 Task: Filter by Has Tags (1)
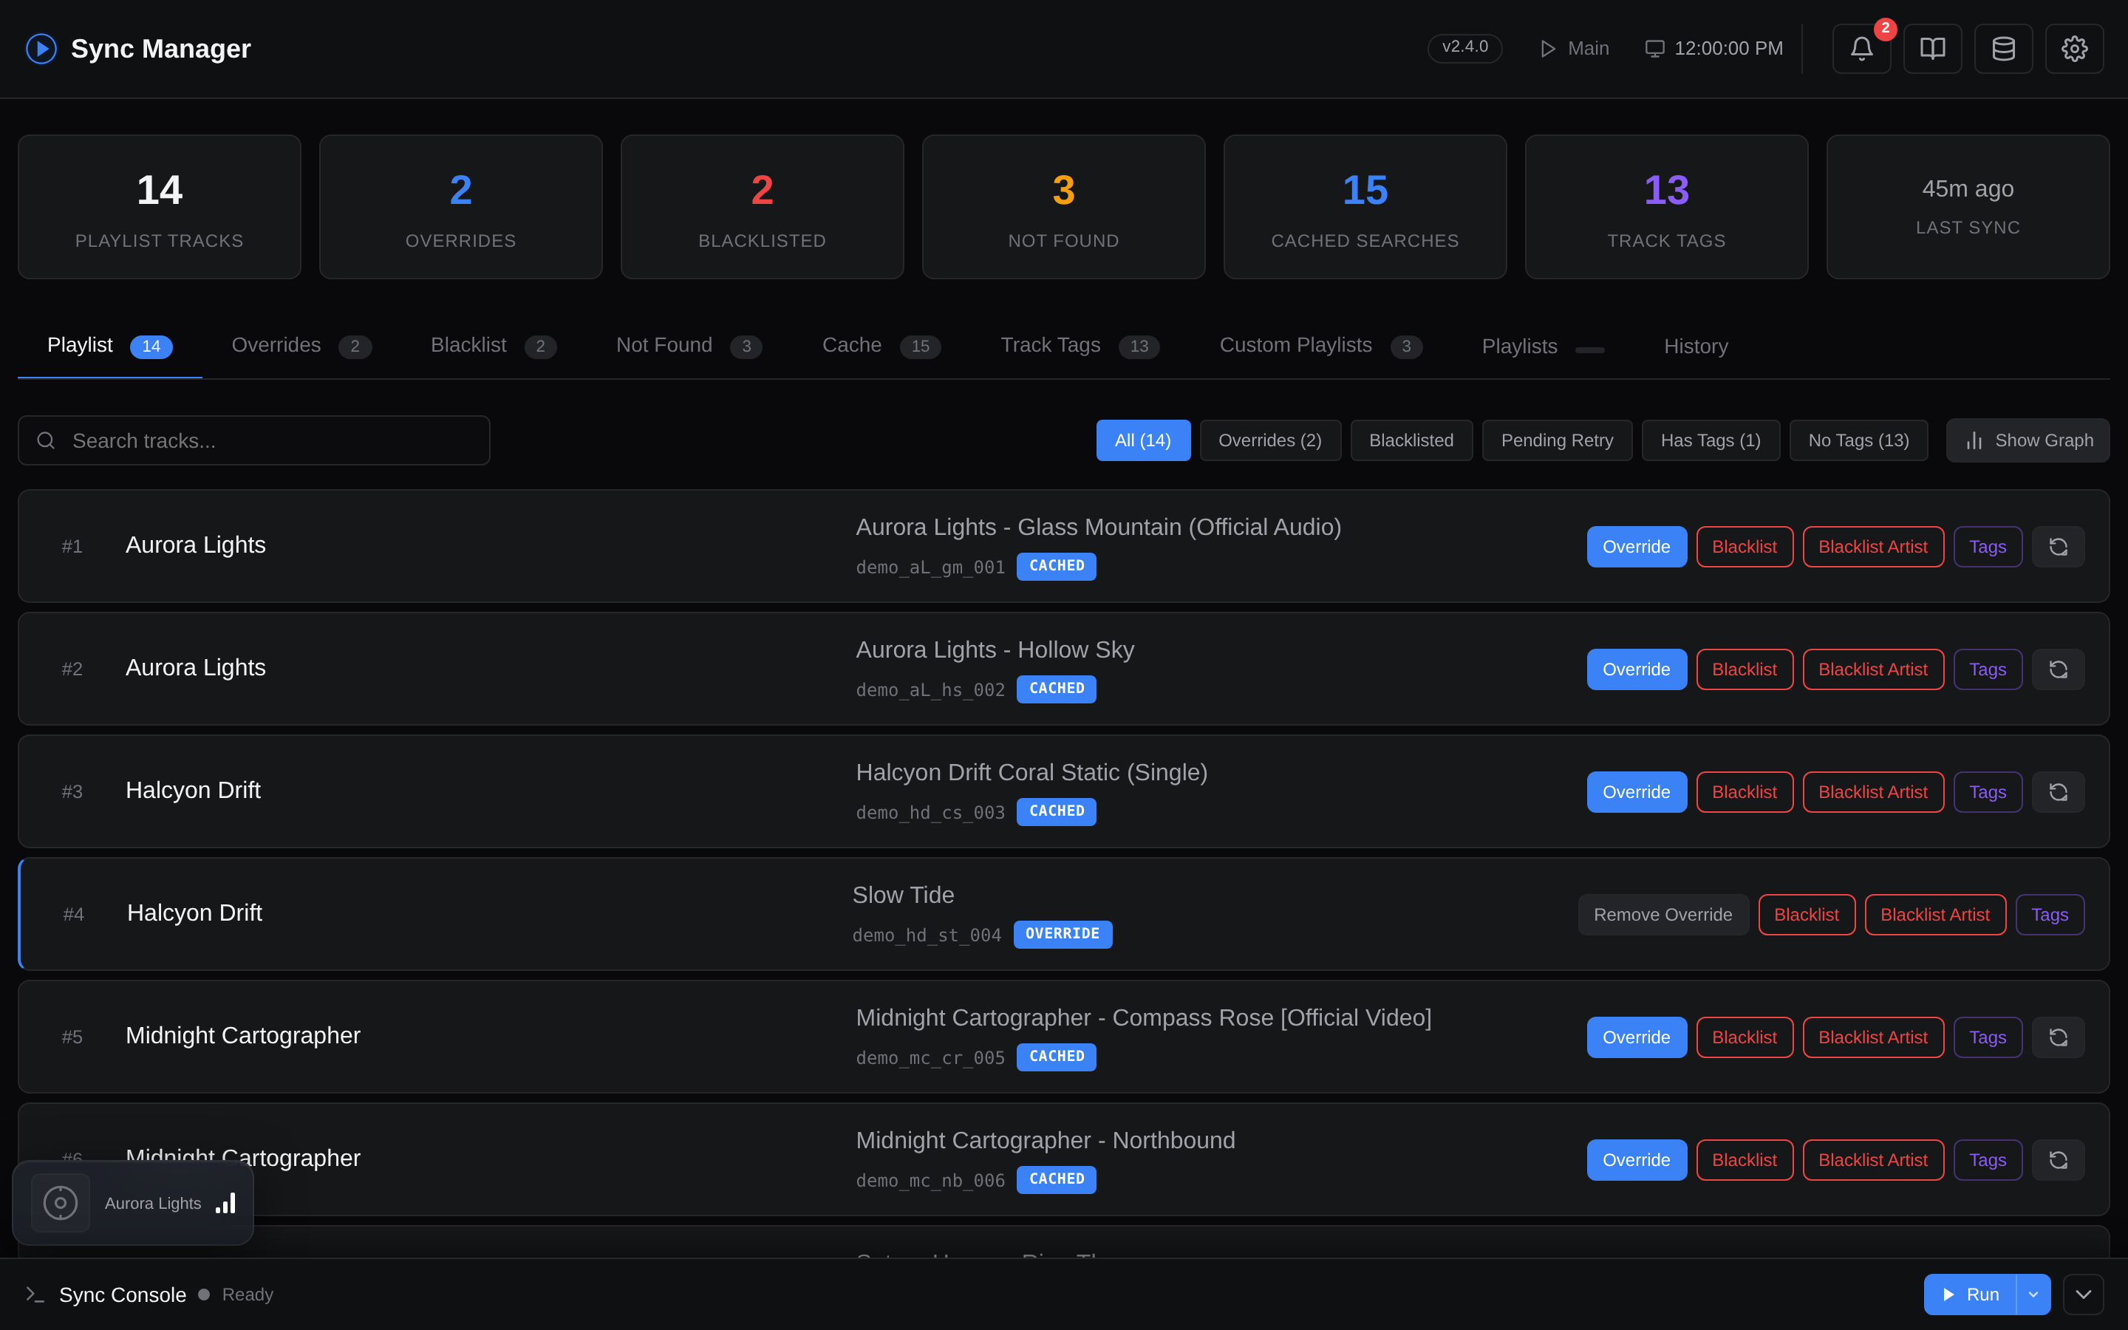(1711, 440)
